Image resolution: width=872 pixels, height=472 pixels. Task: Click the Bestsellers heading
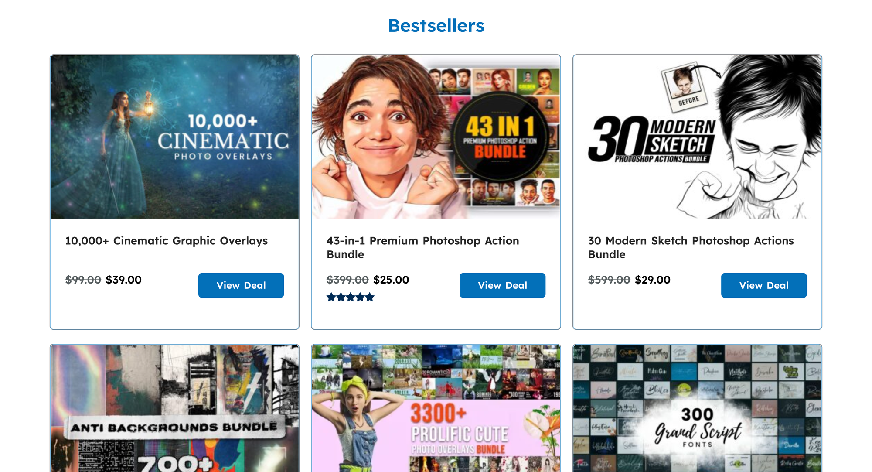436,25
